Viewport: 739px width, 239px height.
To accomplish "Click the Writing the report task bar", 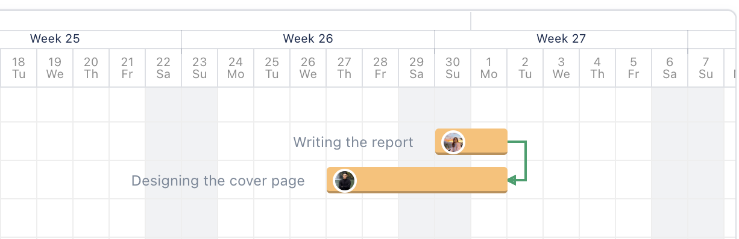I will (x=471, y=142).
